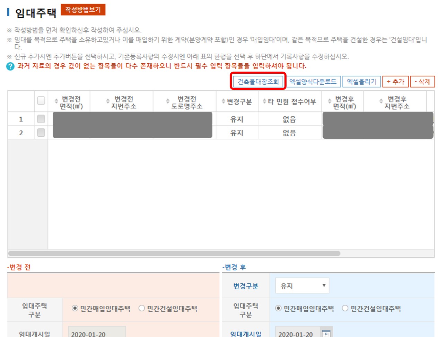Click the 없음 cell in row 2
Screen dimensions: 439x337
[x=289, y=133]
